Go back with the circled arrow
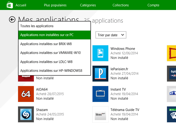 tap(12, 20)
